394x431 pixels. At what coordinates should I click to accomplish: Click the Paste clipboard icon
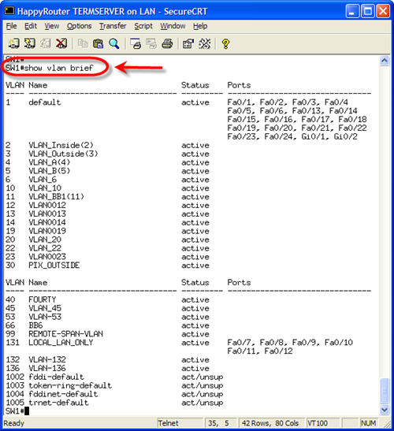[x=98, y=43]
